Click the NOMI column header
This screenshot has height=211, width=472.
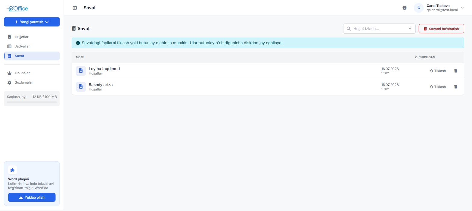point(80,57)
